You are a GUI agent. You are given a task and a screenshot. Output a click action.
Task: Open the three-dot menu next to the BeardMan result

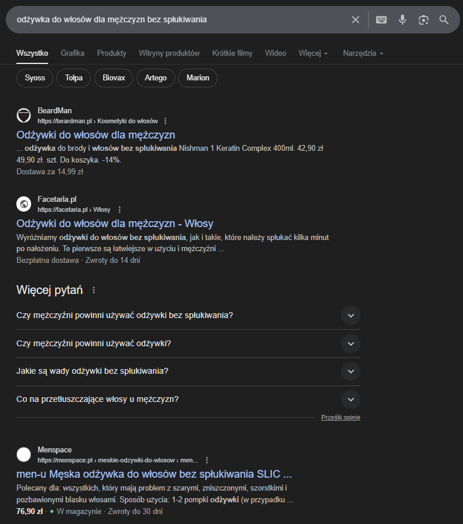click(165, 121)
